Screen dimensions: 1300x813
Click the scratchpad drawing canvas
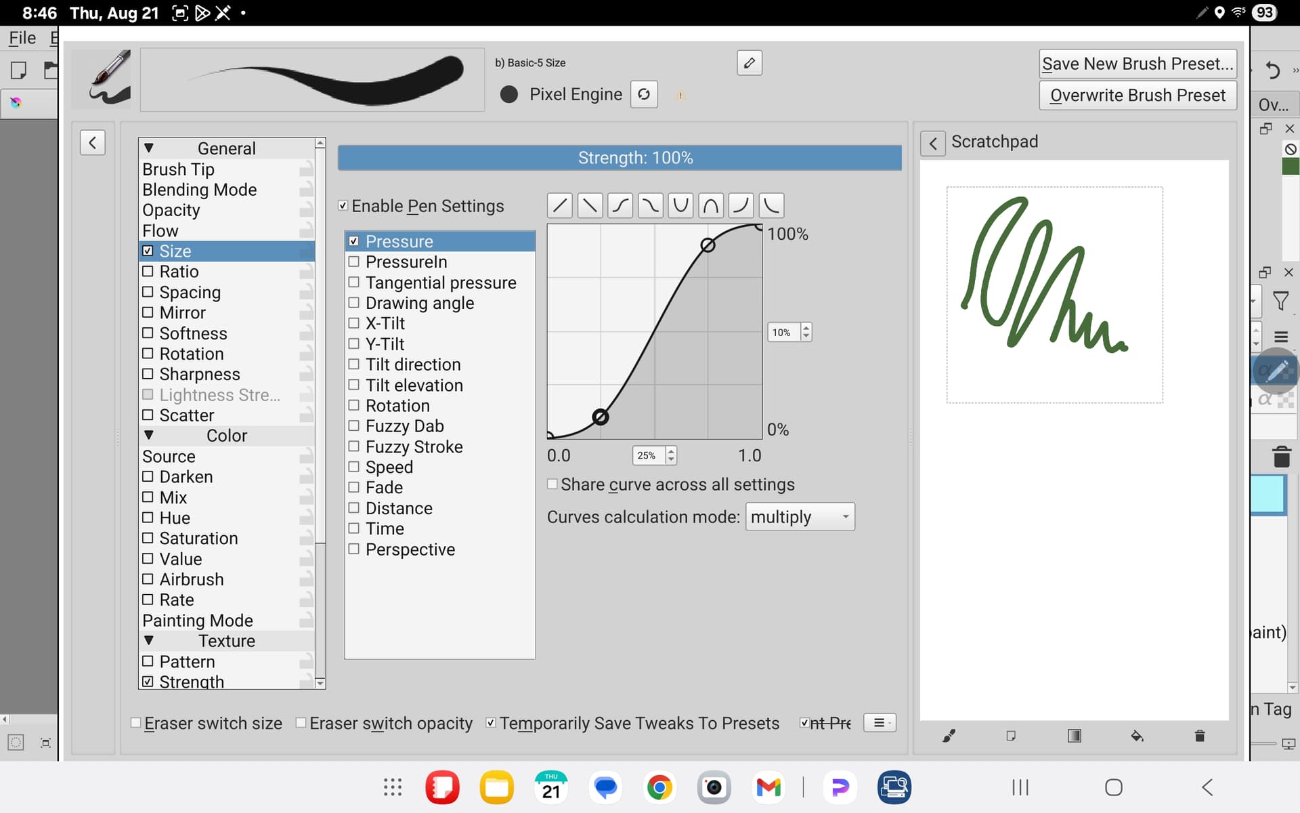pyautogui.click(x=1074, y=440)
